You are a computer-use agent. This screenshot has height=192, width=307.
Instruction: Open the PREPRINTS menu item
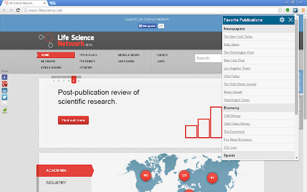(87, 61)
